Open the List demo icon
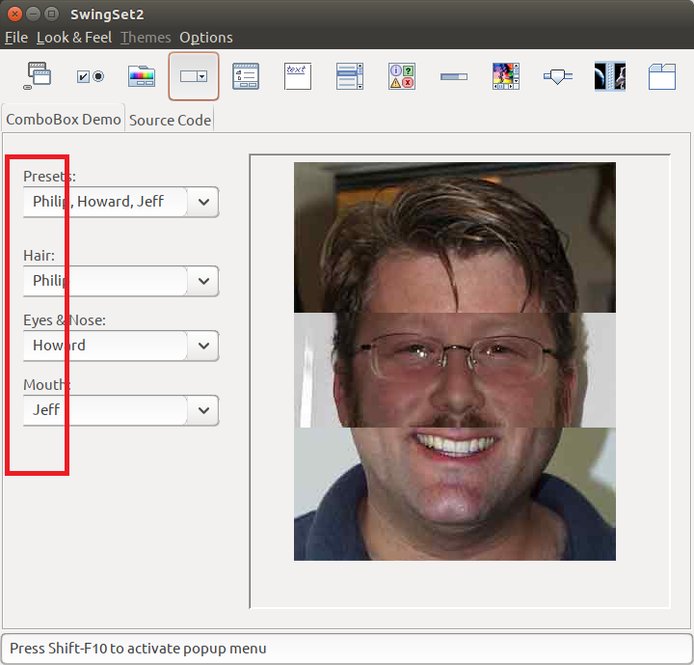 [x=350, y=76]
